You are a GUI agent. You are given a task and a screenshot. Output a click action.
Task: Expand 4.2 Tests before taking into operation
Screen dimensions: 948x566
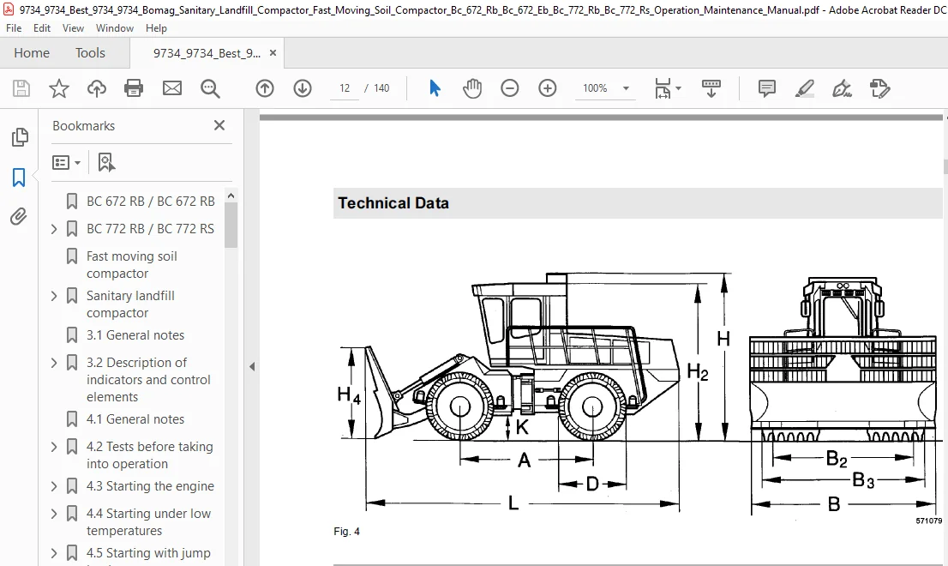coord(54,447)
